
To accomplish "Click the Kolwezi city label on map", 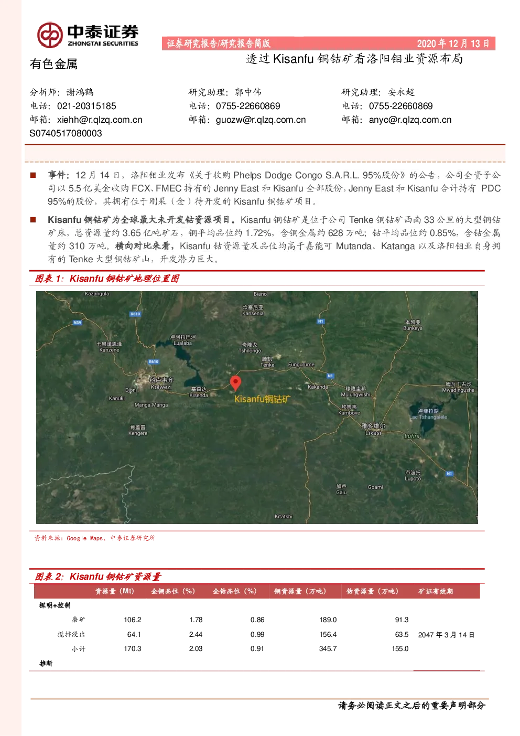I will click(x=161, y=383).
